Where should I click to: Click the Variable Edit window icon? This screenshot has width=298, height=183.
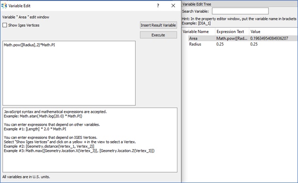[5, 6]
